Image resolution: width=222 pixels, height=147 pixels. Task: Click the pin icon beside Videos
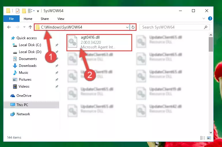click(x=57, y=86)
